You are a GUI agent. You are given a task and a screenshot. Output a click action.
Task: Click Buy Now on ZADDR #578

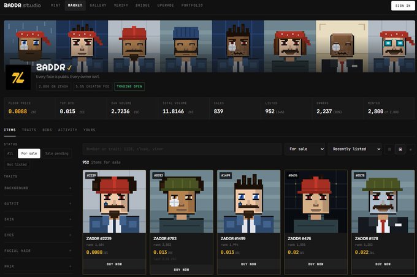[x=383, y=264]
